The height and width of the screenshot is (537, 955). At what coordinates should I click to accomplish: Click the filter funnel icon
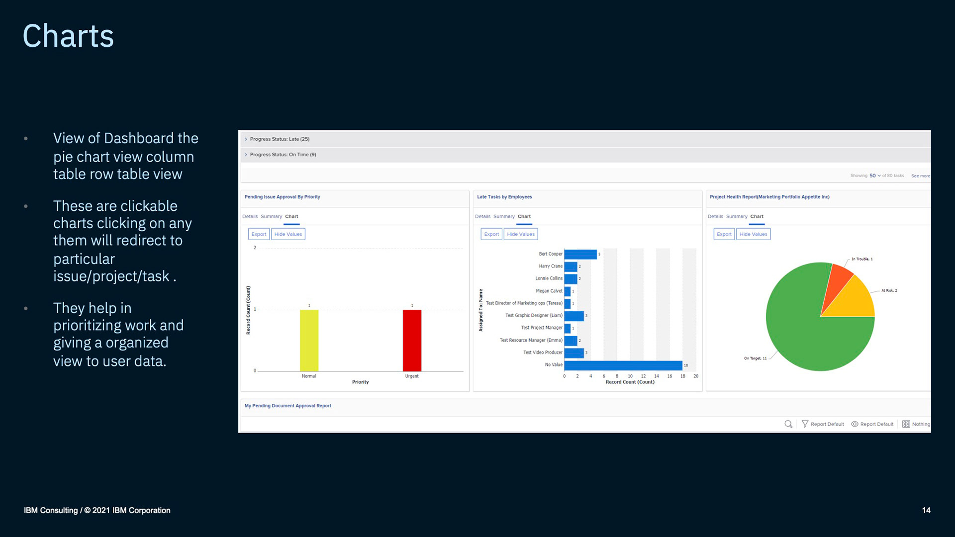pos(805,424)
